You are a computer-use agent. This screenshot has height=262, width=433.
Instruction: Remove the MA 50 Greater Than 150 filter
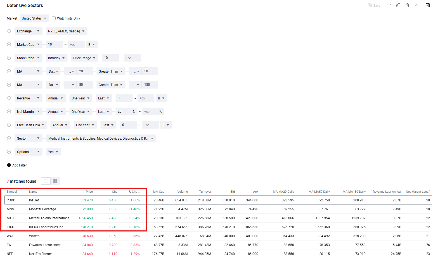pyautogui.click(x=9, y=85)
